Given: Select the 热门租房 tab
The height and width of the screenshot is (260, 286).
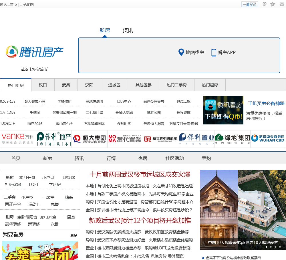Looking at the screenshot, I should [210, 85].
